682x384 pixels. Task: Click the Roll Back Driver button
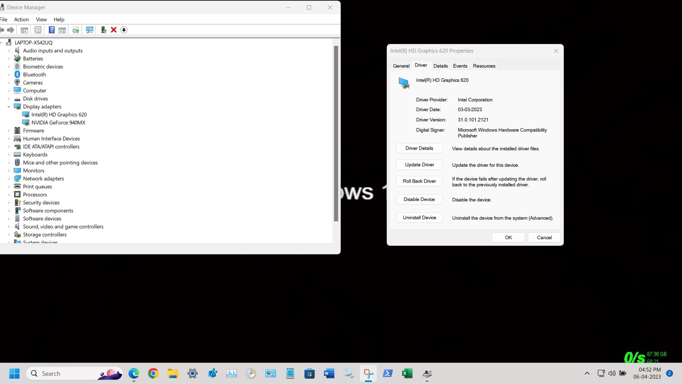419,181
